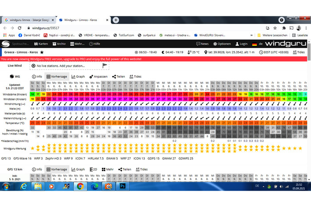Select Zephr-HD 3 model link
This screenshot has height=207, width=311.
[x=53, y=159]
